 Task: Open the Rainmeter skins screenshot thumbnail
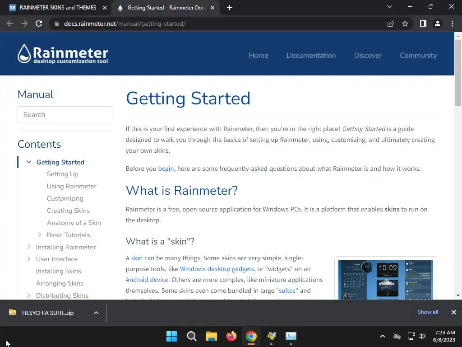pyautogui.click(x=386, y=279)
